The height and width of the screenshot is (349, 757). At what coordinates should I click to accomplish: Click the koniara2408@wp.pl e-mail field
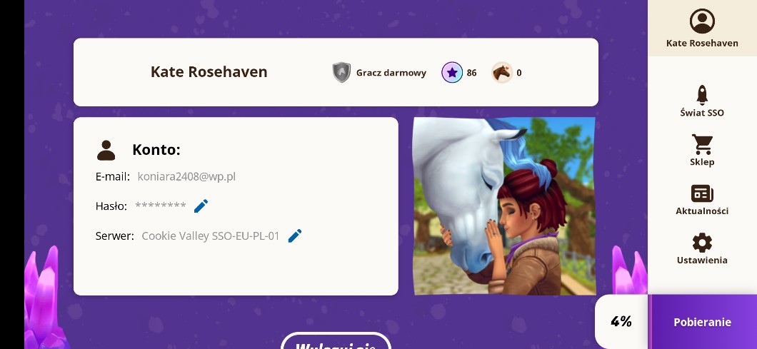(x=186, y=177)
